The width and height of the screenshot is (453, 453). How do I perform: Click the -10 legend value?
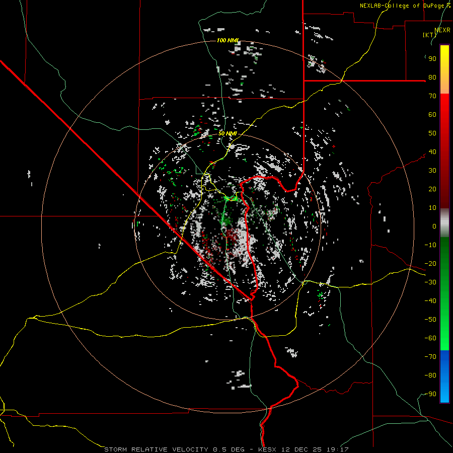[430, 245]
